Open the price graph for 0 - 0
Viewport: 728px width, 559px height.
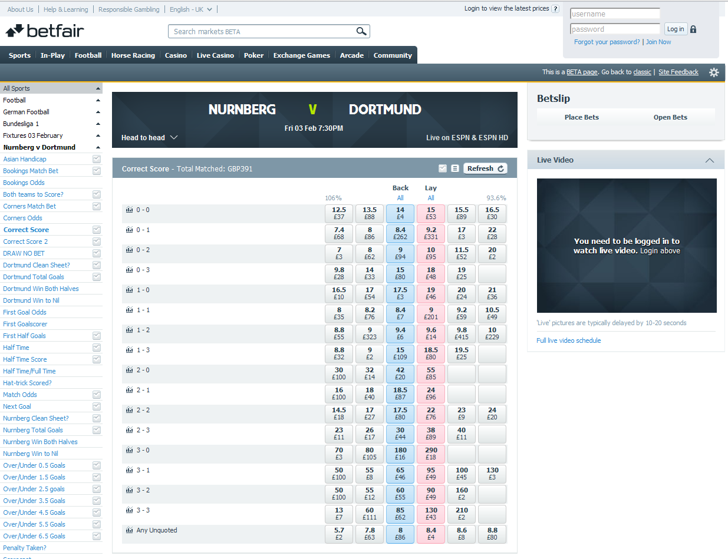129,210
